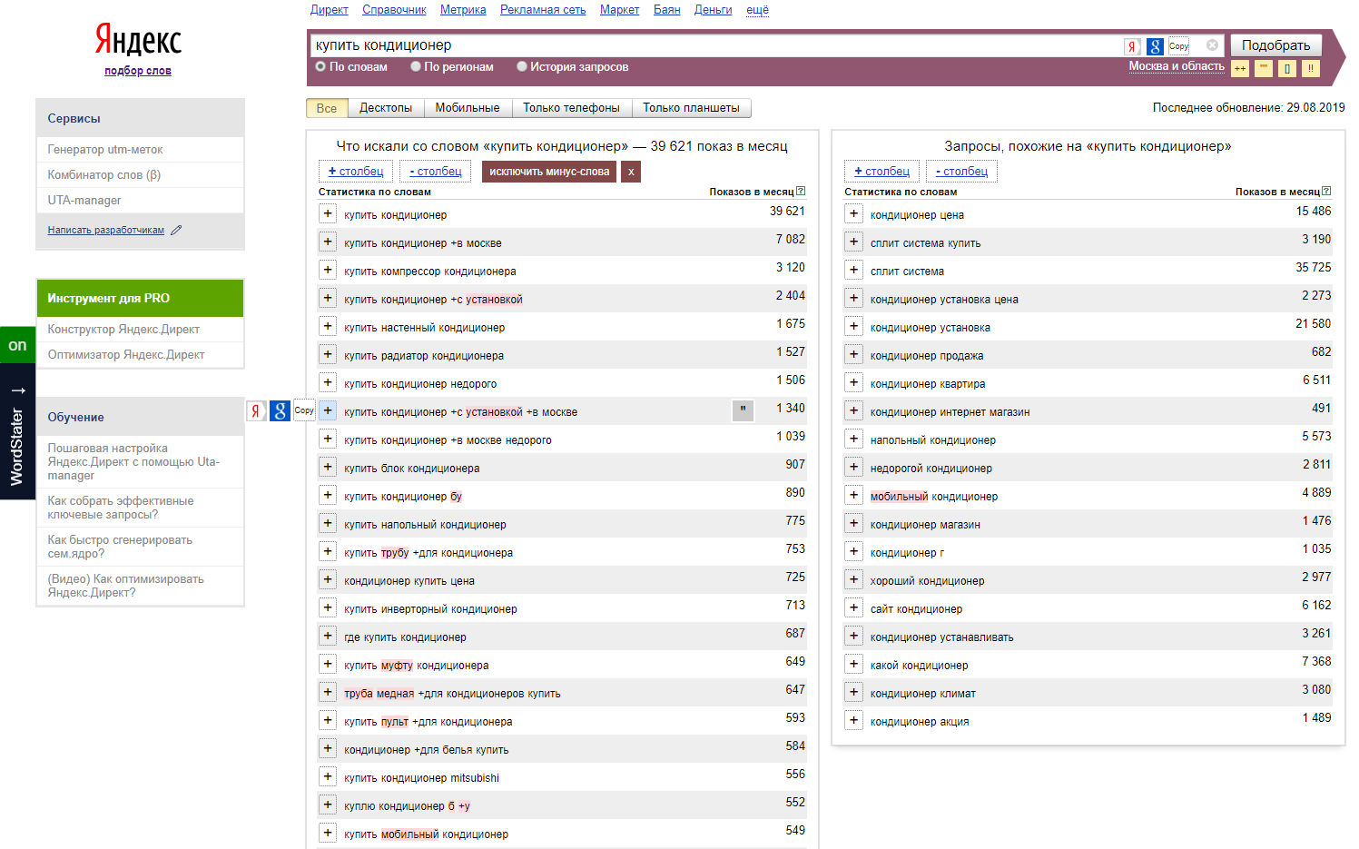This screenshot has width=1359, height=849.
Task: Select the "История запросов" radio button
Action: 522,66
